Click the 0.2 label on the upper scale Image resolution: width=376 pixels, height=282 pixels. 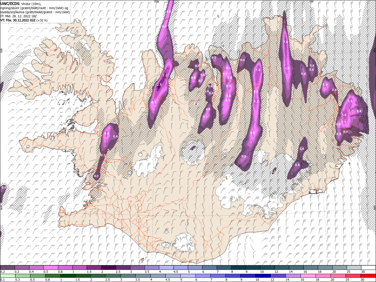[x=2, y=272]
